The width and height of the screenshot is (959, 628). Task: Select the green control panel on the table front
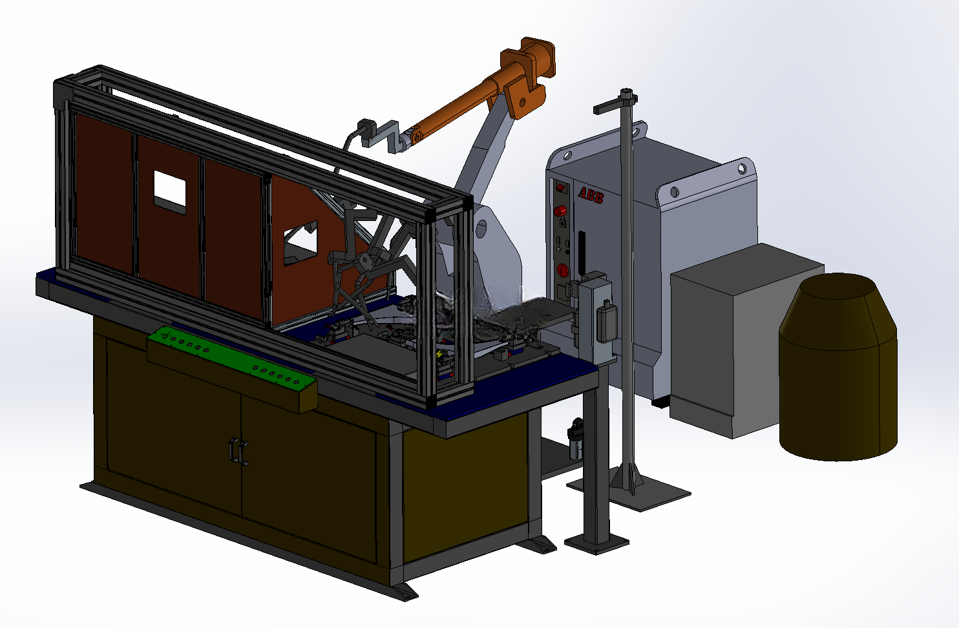tap(231, 368)
